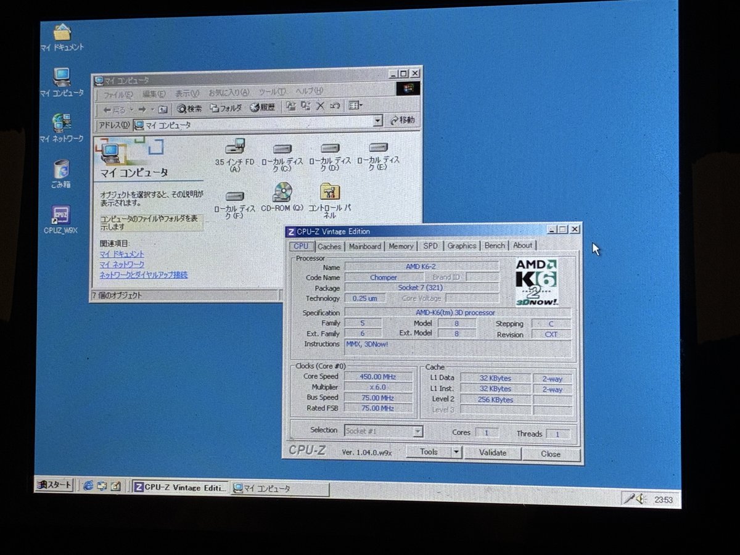This screenshot has height=555, width=740.
Task: Select the ローカル ディスク (F:) drive
Action: 234,204
